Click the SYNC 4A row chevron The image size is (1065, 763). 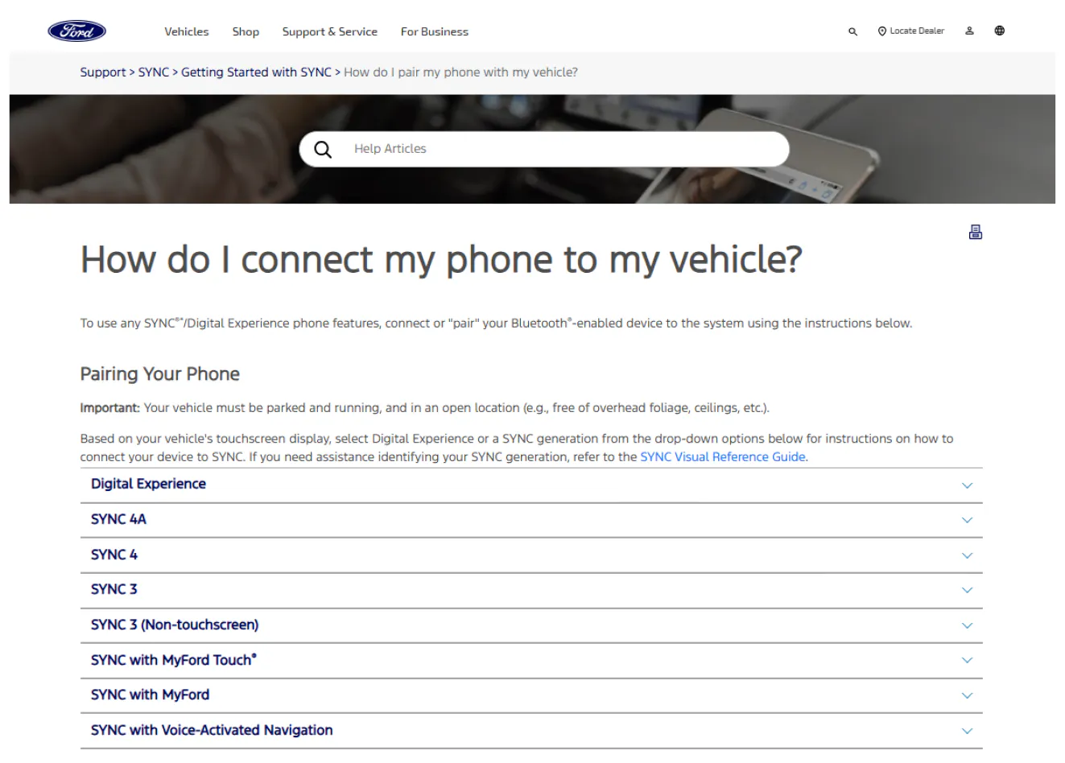(x=968, y=520)
